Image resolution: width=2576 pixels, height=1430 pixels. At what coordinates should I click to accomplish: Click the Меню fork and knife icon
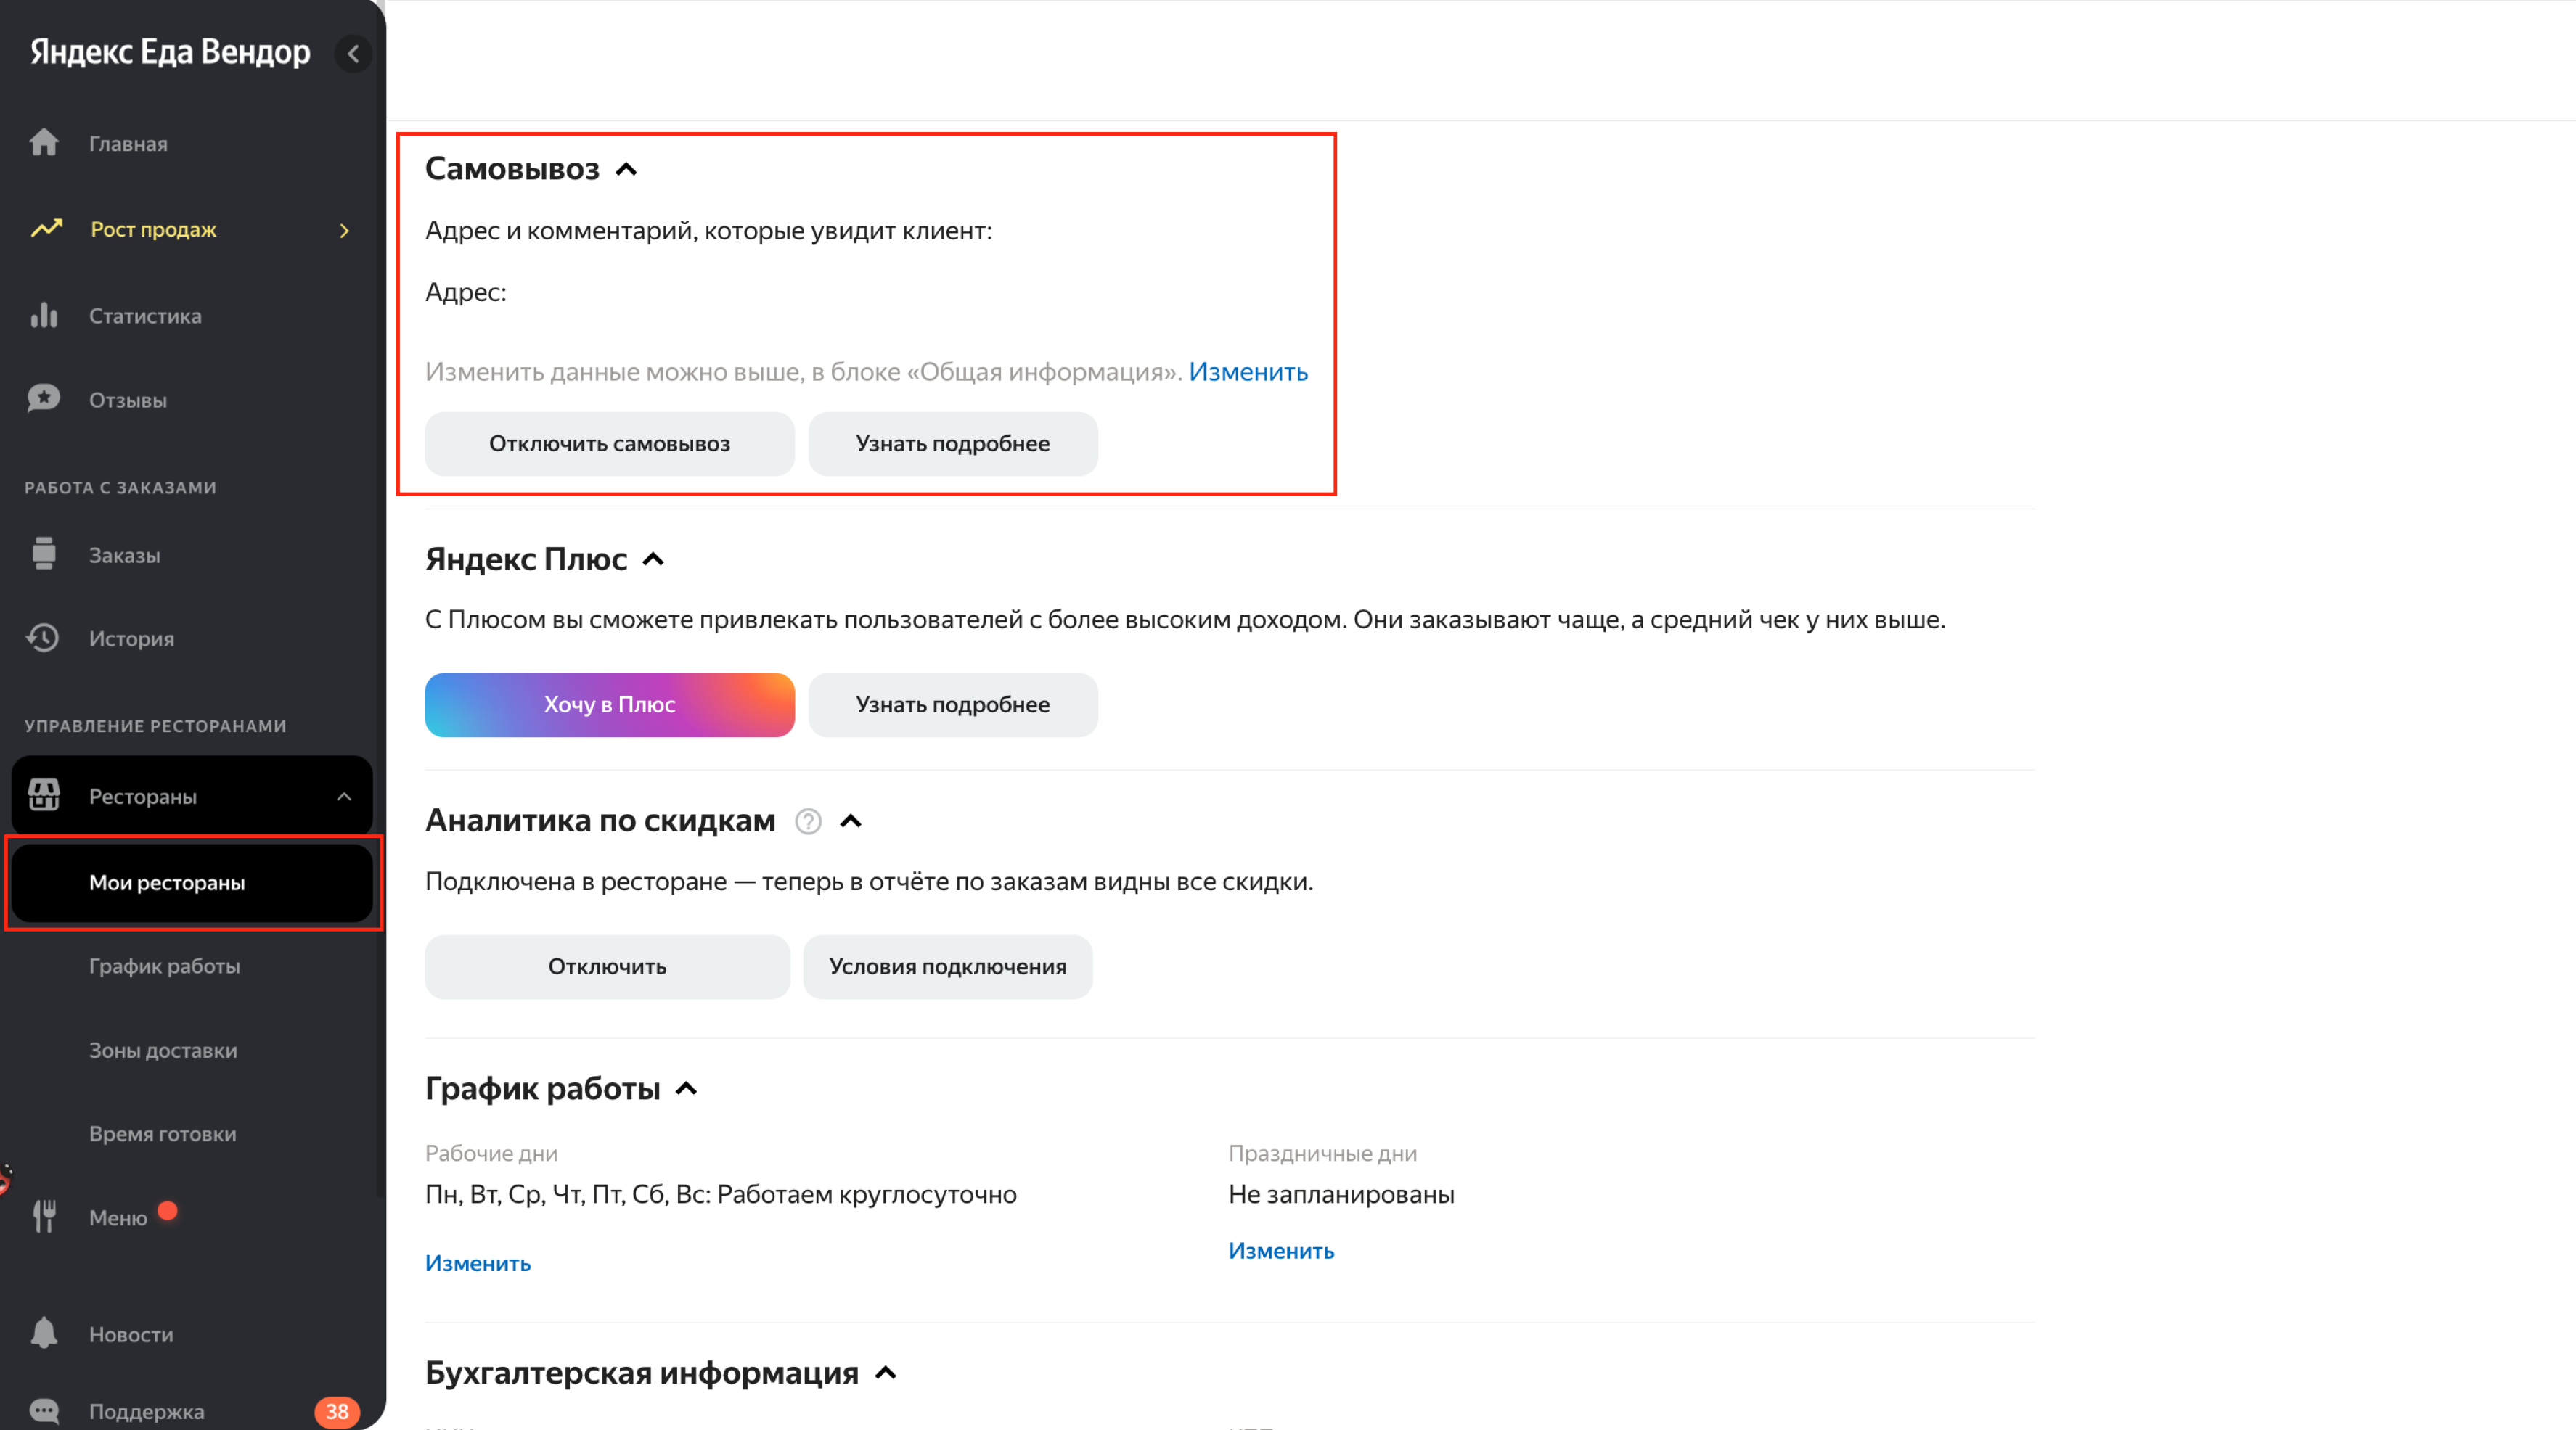[44, 1216]
